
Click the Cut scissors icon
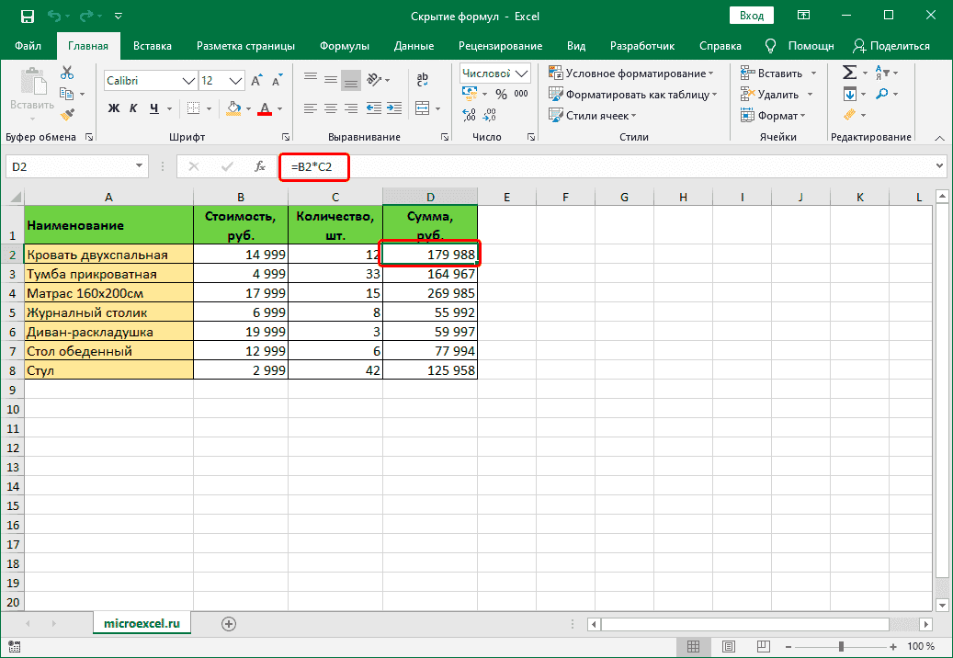click(x=67, y=74)
